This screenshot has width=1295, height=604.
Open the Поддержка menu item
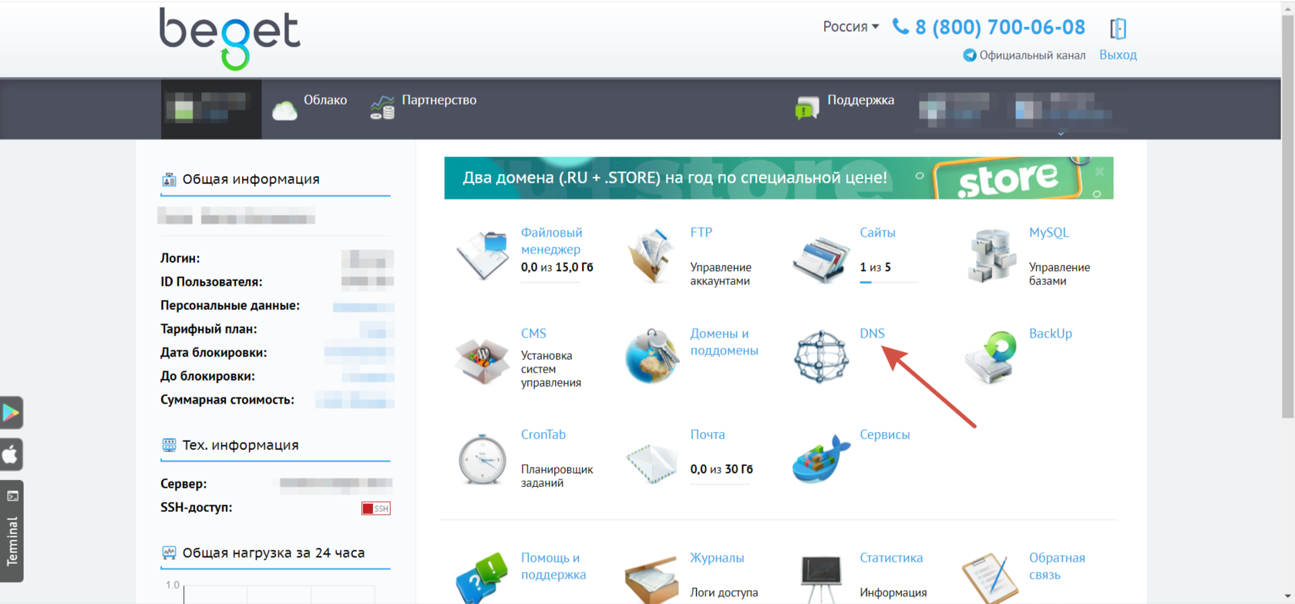point(860,100)
